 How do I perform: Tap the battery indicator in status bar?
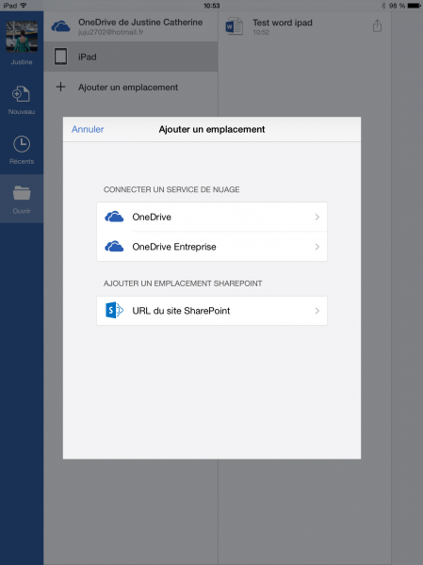[414, 6]
